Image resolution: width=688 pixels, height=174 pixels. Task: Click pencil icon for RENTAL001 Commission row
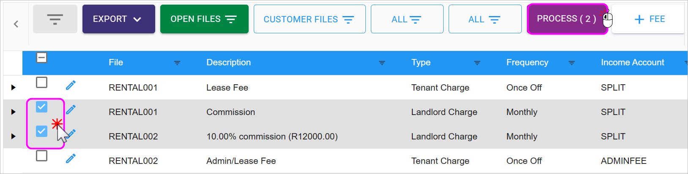pos(71,110)
